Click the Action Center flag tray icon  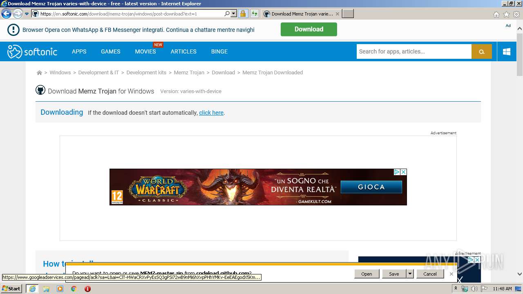coord(484,289)
